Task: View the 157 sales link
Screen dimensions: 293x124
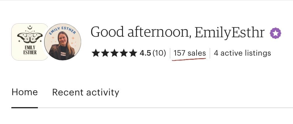Action: pyautogui.click(x=190, y=53)
